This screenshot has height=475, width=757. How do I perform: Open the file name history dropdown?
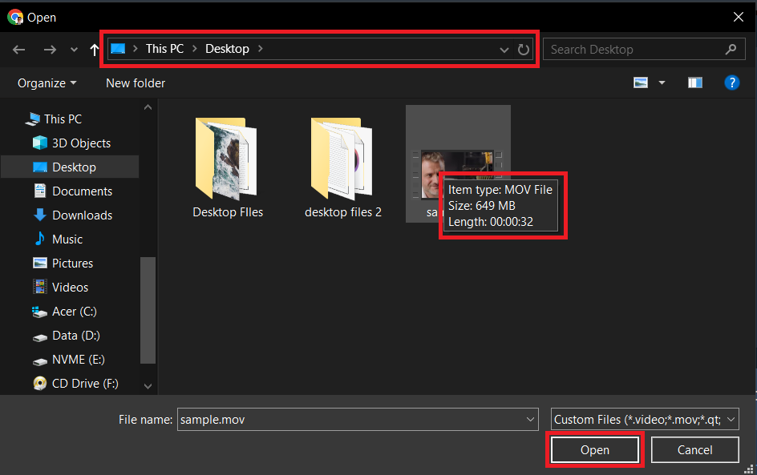529,419
